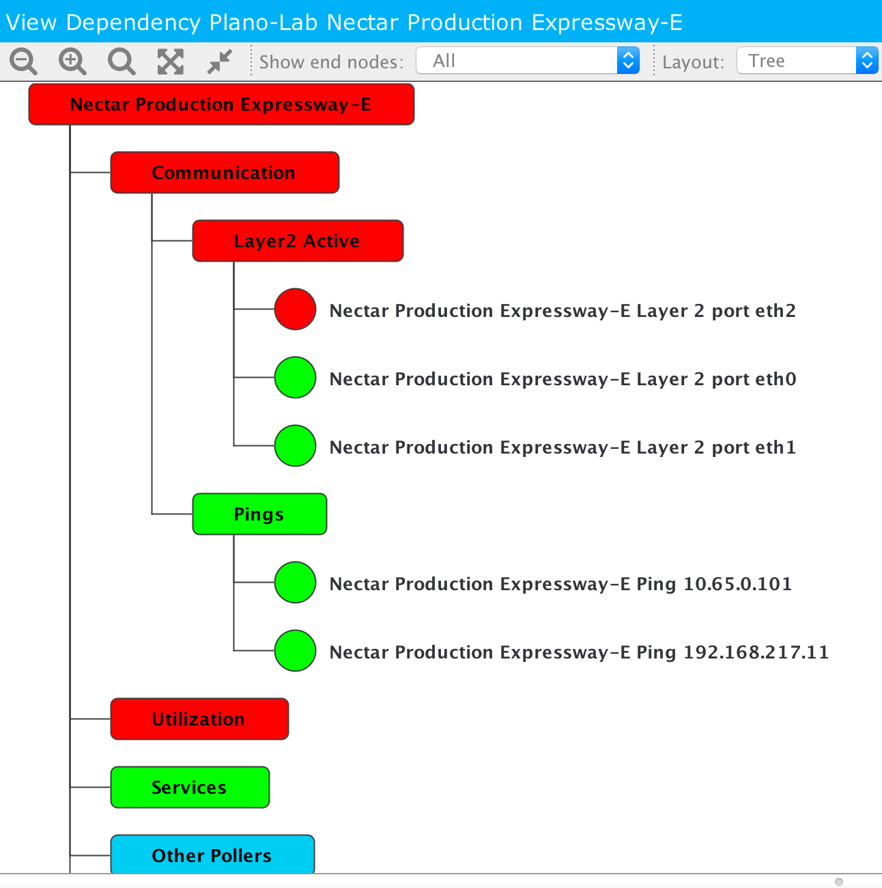Click the text 'Nectar Production Expressway-E Layer 2 port eth2'

(x=563, y=311)
